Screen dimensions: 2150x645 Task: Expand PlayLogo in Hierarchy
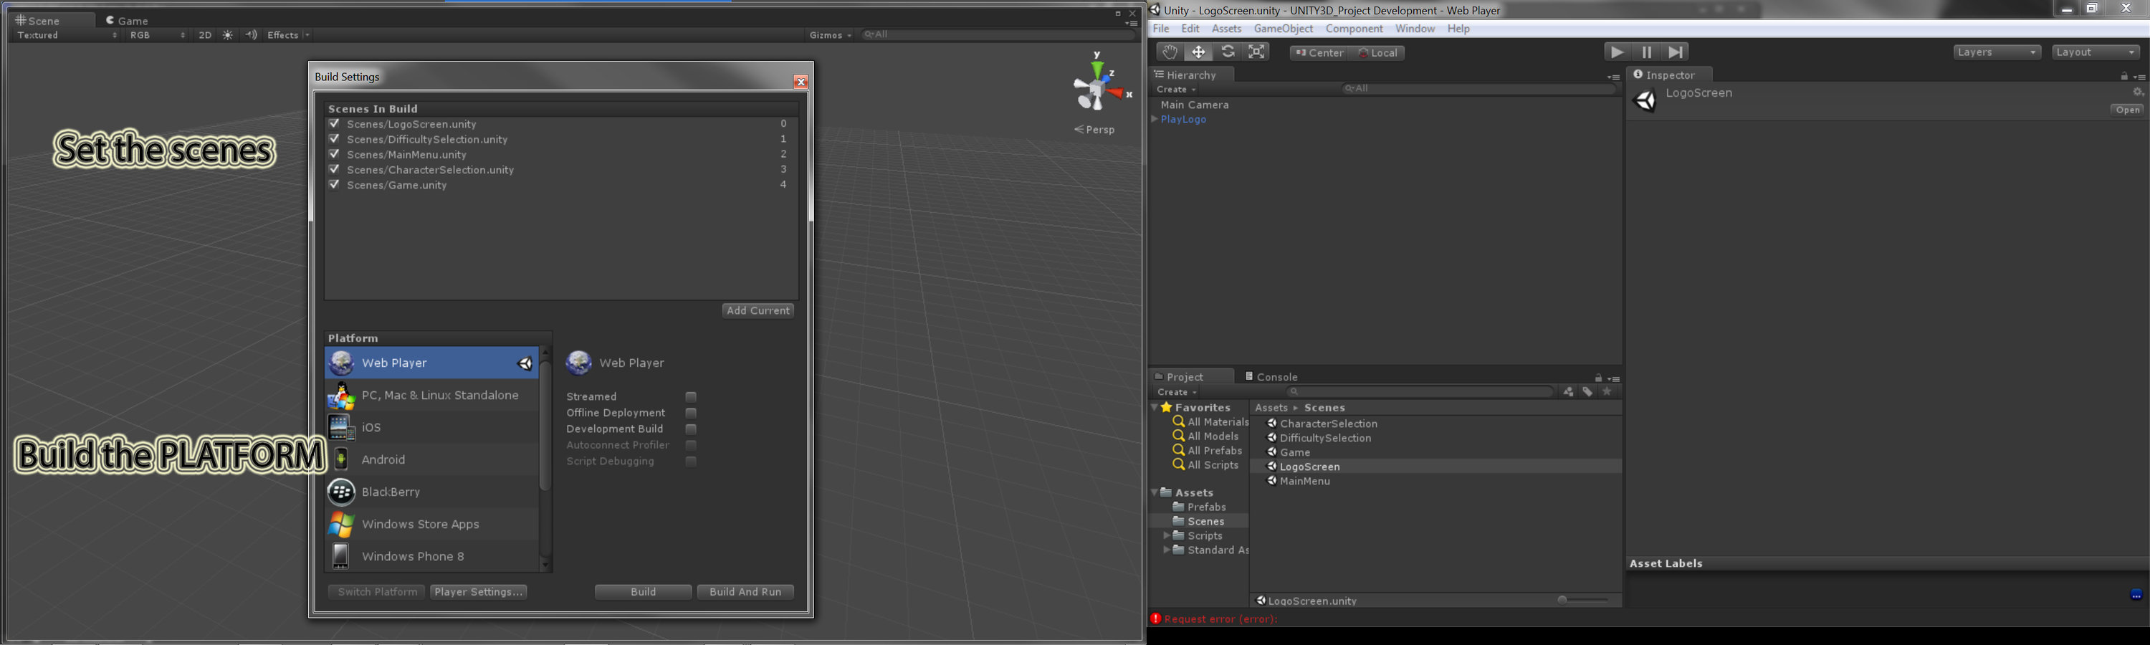[1155, 119]
